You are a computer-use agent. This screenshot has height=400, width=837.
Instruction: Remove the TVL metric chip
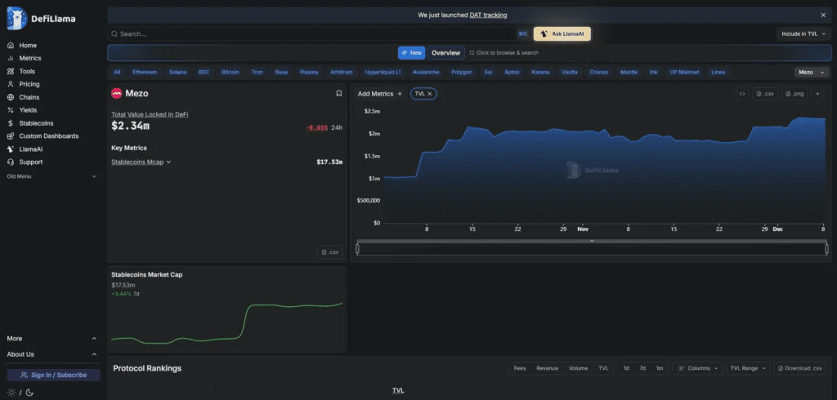tap(430, 93)
